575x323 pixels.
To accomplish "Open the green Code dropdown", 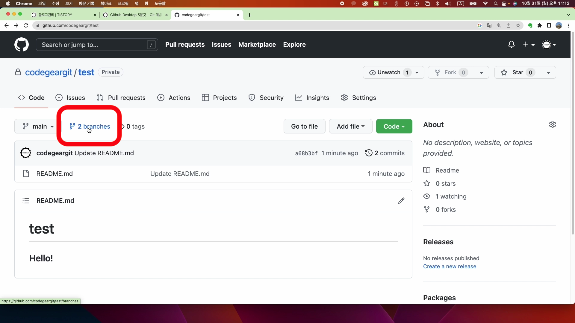I will (x=394, y=127).
